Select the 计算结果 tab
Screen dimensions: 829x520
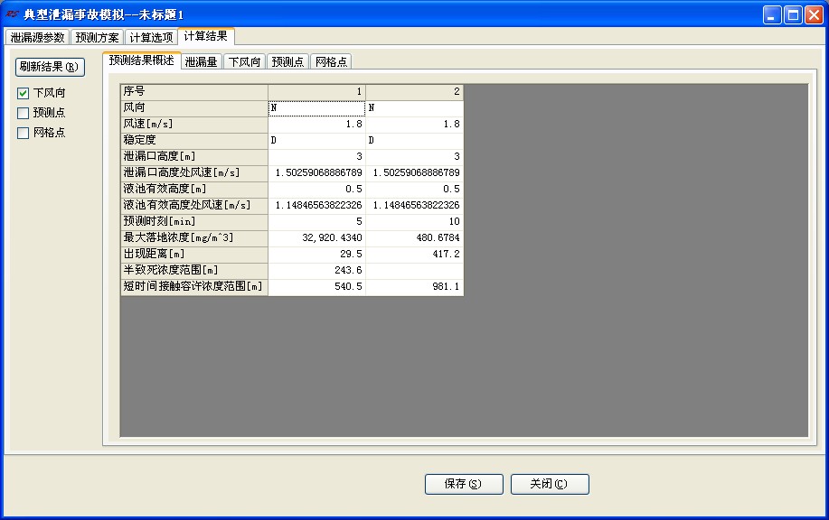(x=205, y=36)
